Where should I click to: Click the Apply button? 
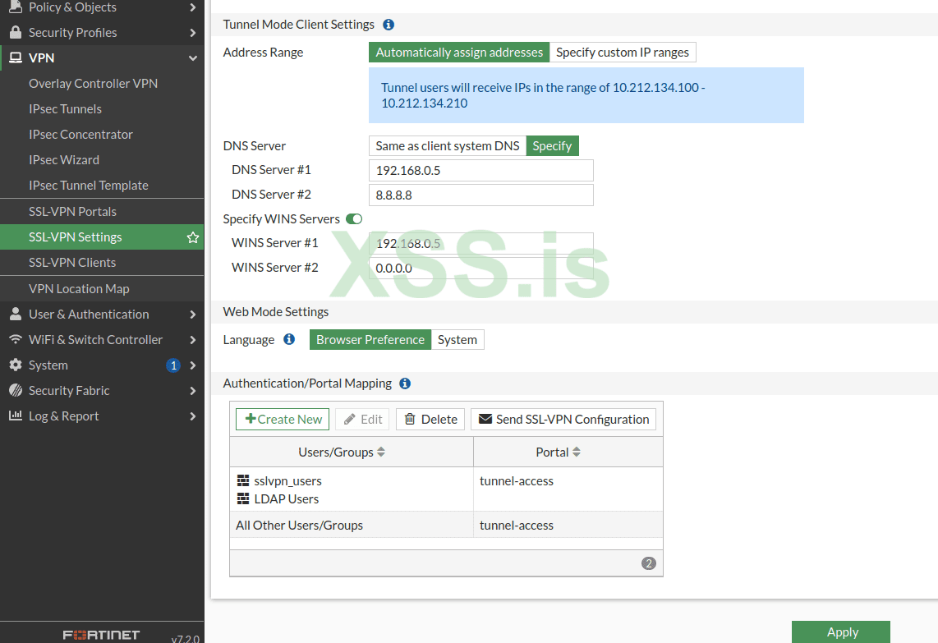coord(841,632)
